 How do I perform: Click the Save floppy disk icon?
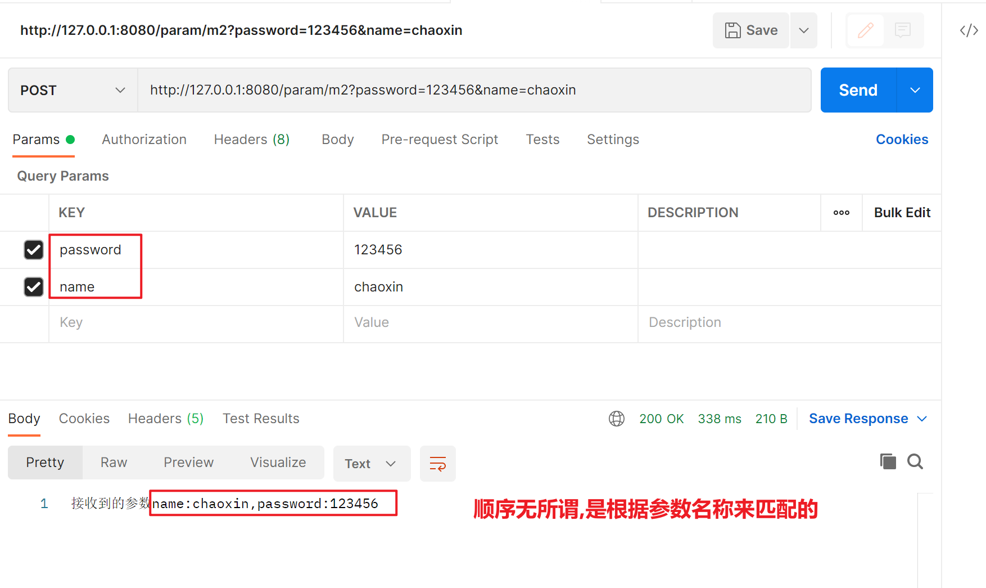pyautogui.click(x=732, y=30)
